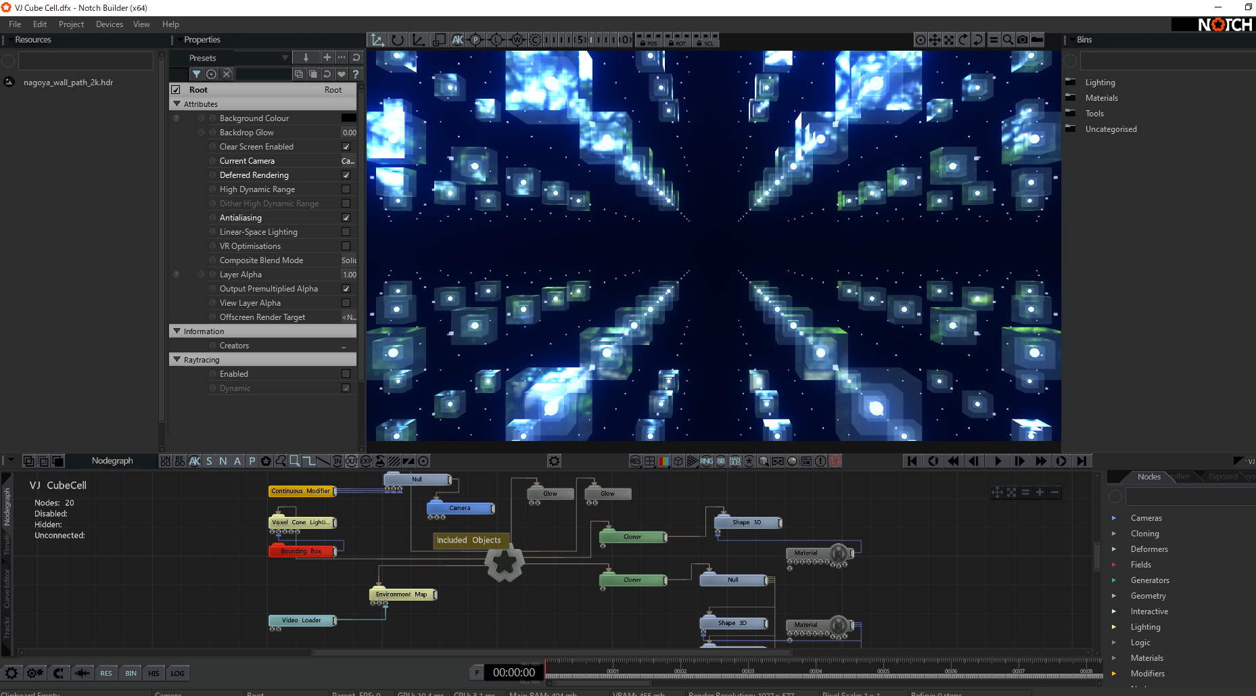Screen dimensions: 1256x696
Task: Enable High Dynamic Range checkbox
Action: (x=346, y=189)
